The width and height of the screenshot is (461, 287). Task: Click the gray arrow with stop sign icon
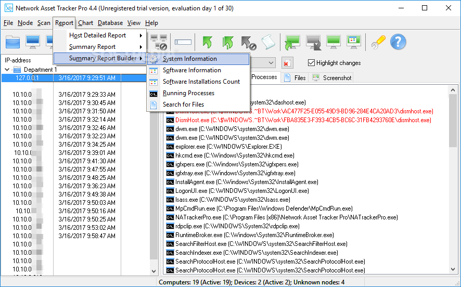coord(248,43)
